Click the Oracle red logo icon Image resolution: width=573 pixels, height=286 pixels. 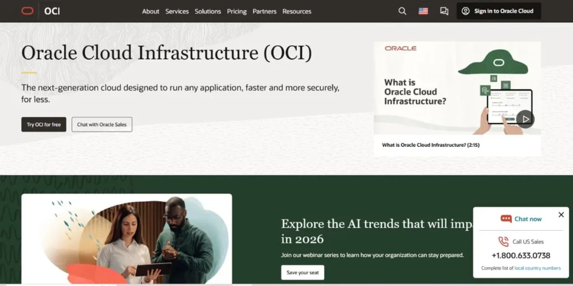[27, 11]
